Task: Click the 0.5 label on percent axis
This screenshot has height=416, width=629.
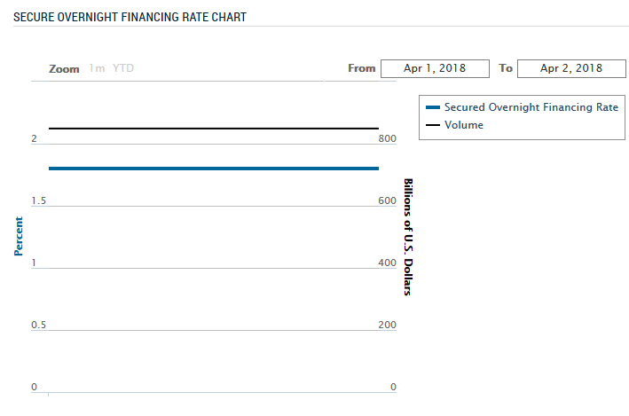Action: point(38,326)
